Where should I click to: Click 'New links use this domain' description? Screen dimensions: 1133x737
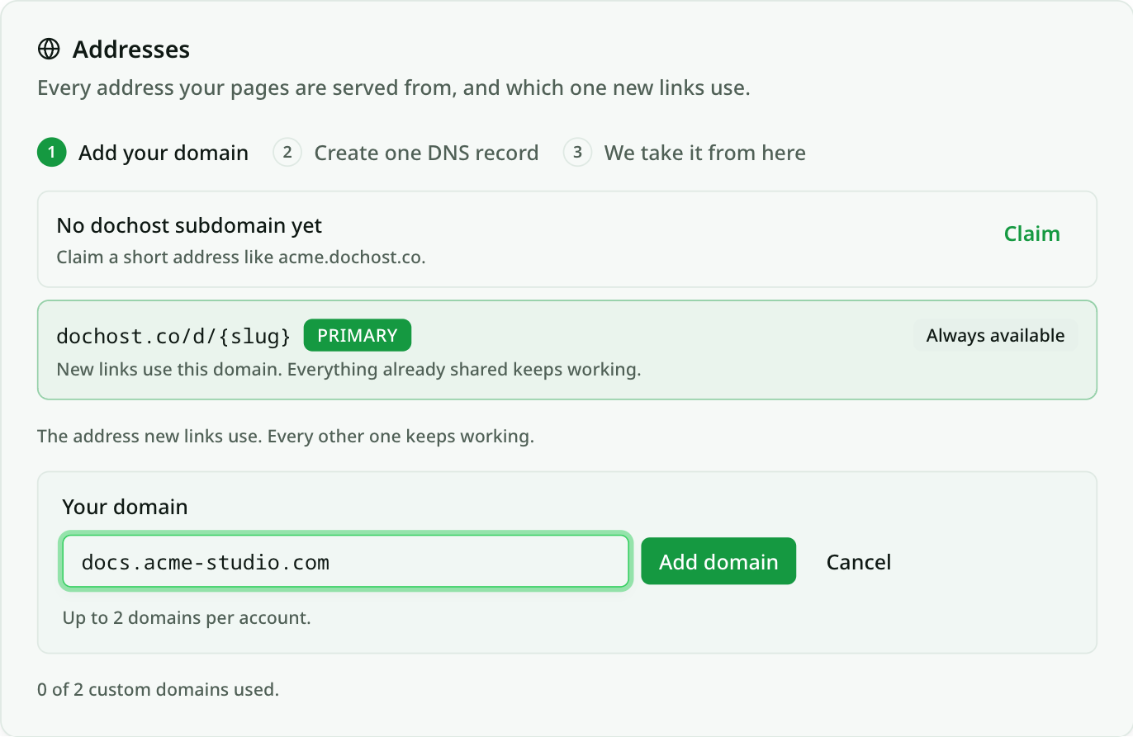point(348,369)
